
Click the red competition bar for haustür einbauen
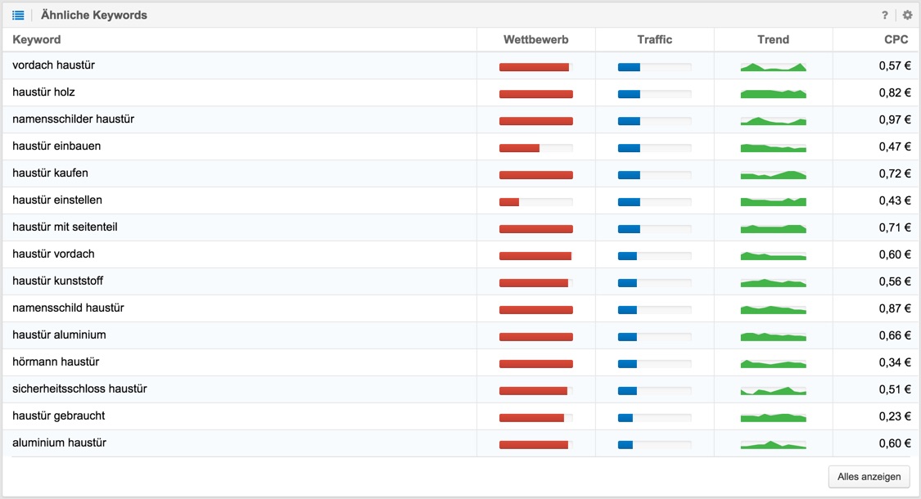tap(519, 149)
